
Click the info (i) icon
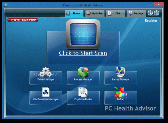click(150, 13)
